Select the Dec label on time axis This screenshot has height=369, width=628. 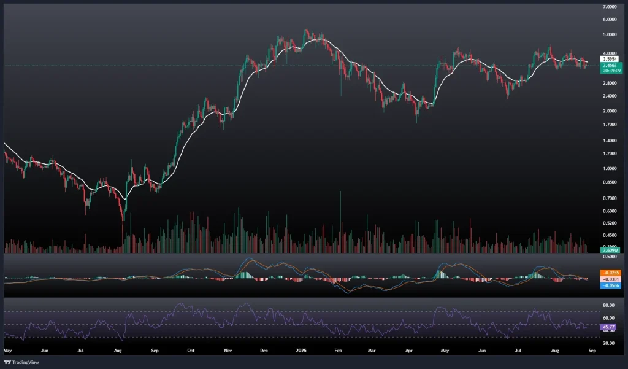(264, 350)
